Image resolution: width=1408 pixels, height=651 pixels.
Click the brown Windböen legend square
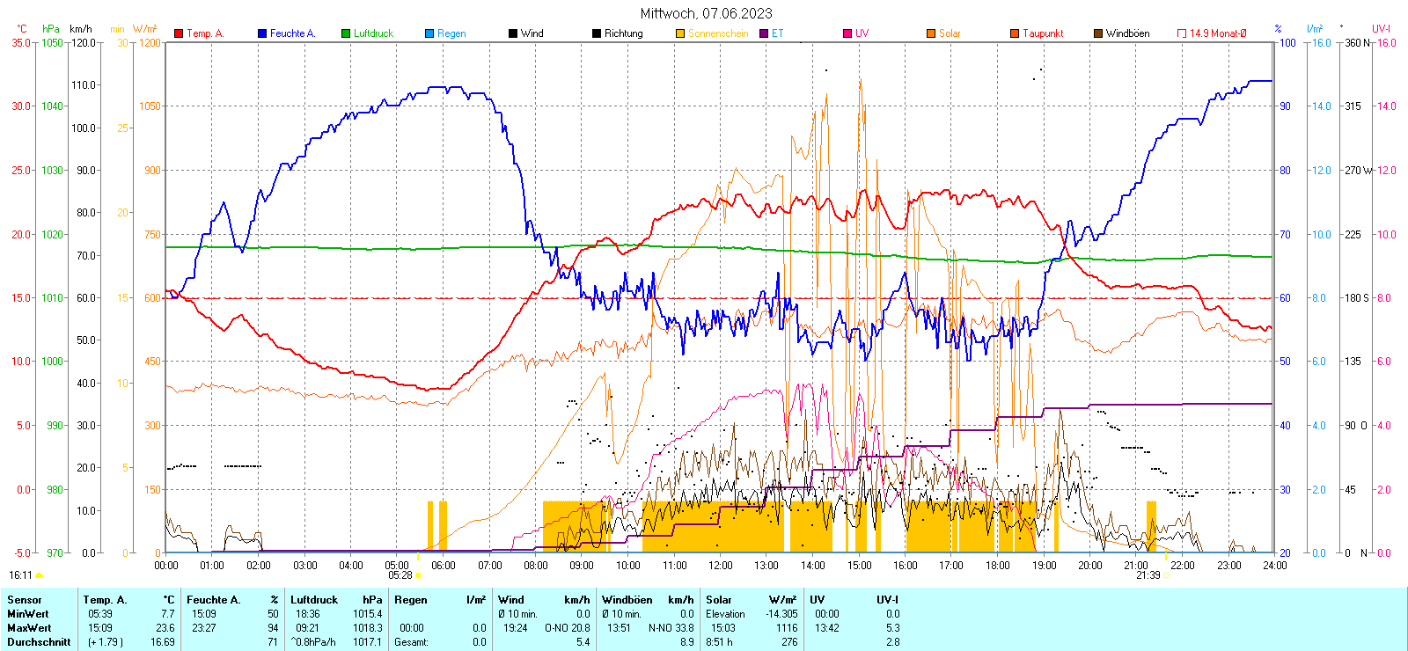tap(1098, 33)
